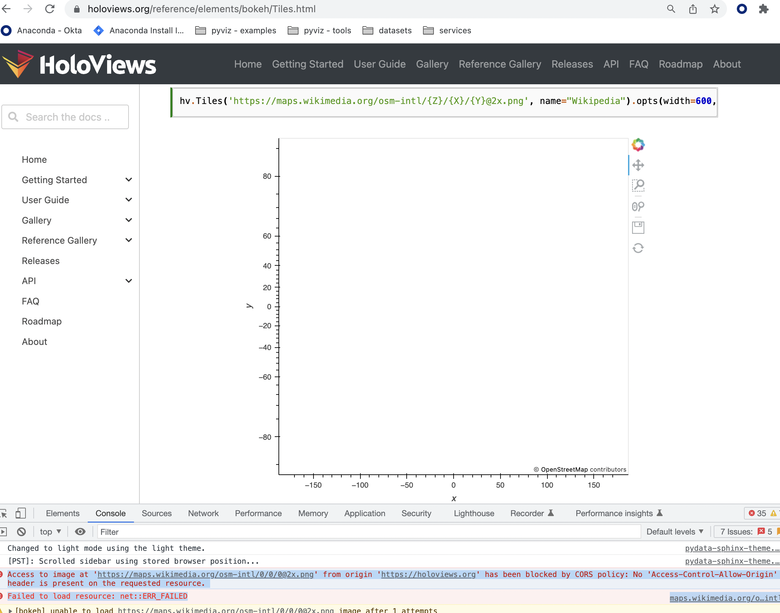Viewport: 780px width, 613px height.
Task: Go back in browser history
Action: 6,9
